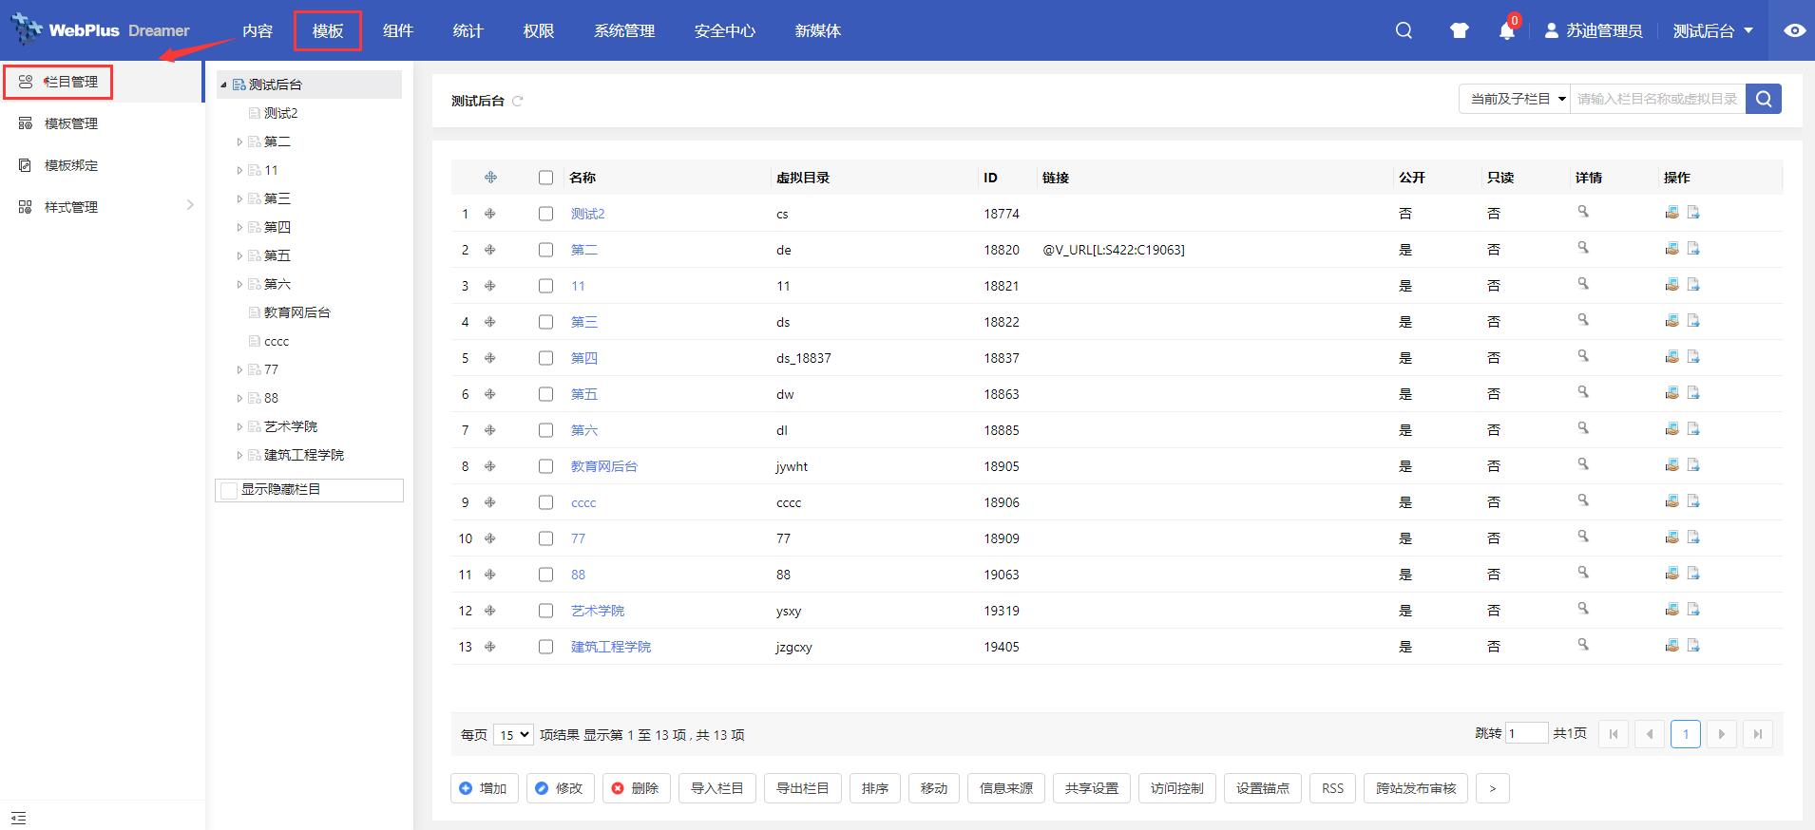Go to the last page arrow
1815x830 pixels.
[x=1758, y=734]
